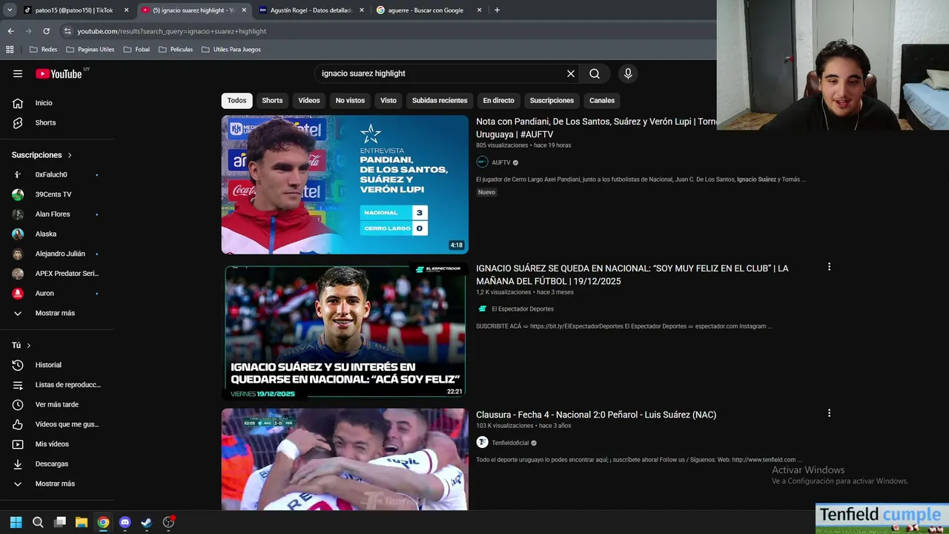
Task: Select the Suscripciones filter chip
Action: [552, 100]
